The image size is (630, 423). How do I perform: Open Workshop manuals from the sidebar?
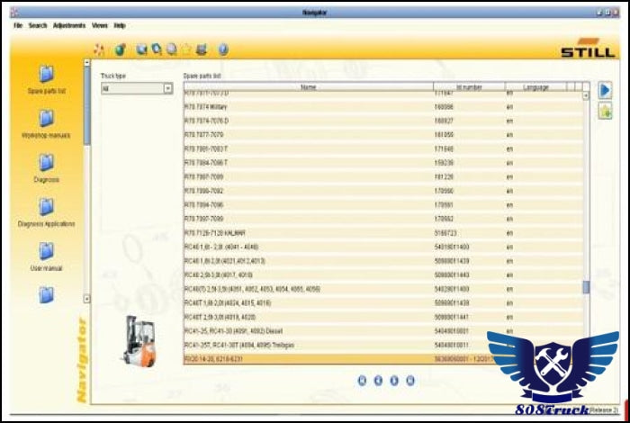(x=46, y=119)
